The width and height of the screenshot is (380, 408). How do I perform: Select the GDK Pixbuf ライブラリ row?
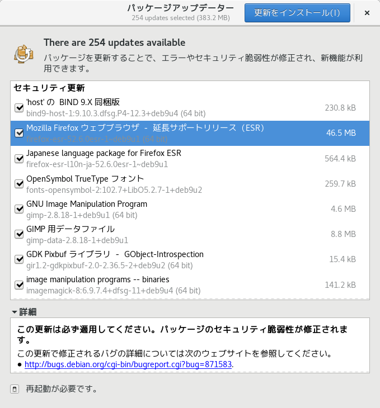pos(168,259)
